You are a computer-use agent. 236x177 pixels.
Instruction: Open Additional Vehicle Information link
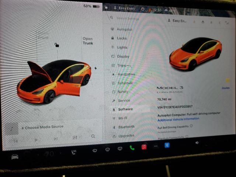[x=178, y=119]
